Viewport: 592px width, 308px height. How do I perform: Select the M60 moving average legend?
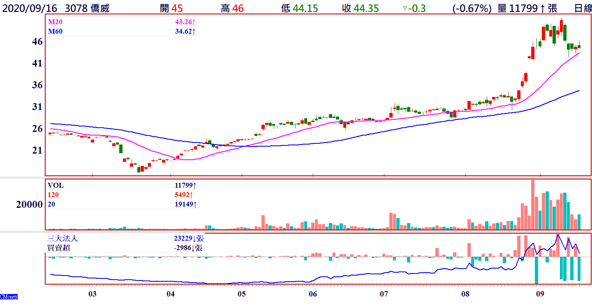pos(55,31)
